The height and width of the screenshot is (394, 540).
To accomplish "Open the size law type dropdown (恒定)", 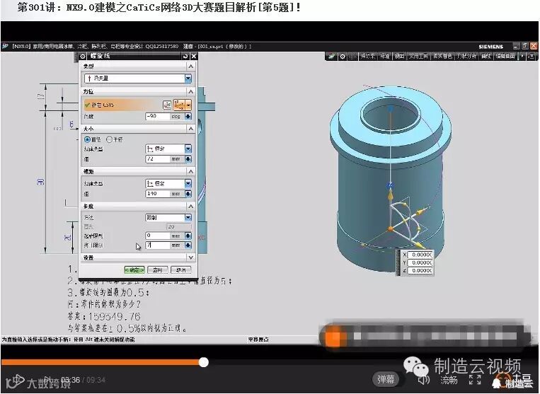I will (168, 149).
